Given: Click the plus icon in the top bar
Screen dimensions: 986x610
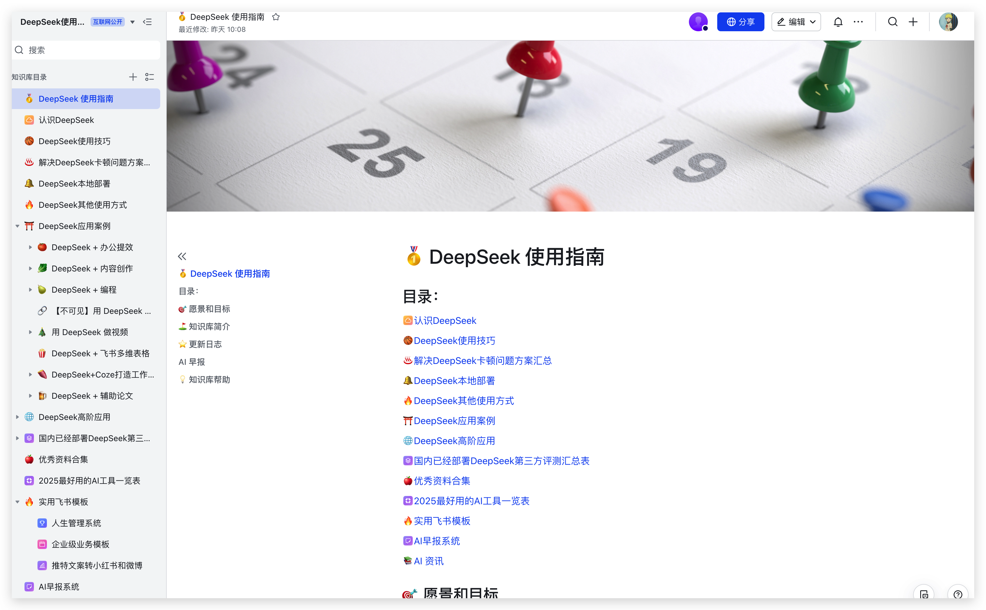Looking at the screenshot, I should pyautogui.click(x=913, y=22).
